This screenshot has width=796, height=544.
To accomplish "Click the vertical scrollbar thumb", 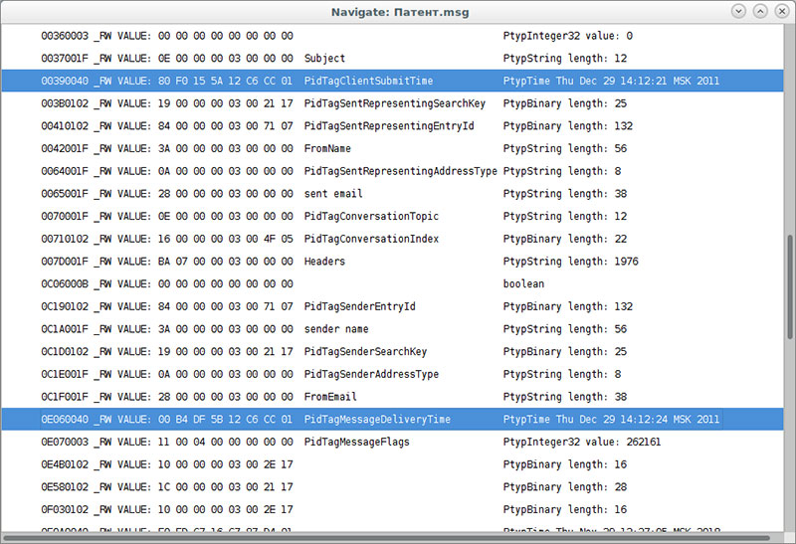I will tap(788, 298).
